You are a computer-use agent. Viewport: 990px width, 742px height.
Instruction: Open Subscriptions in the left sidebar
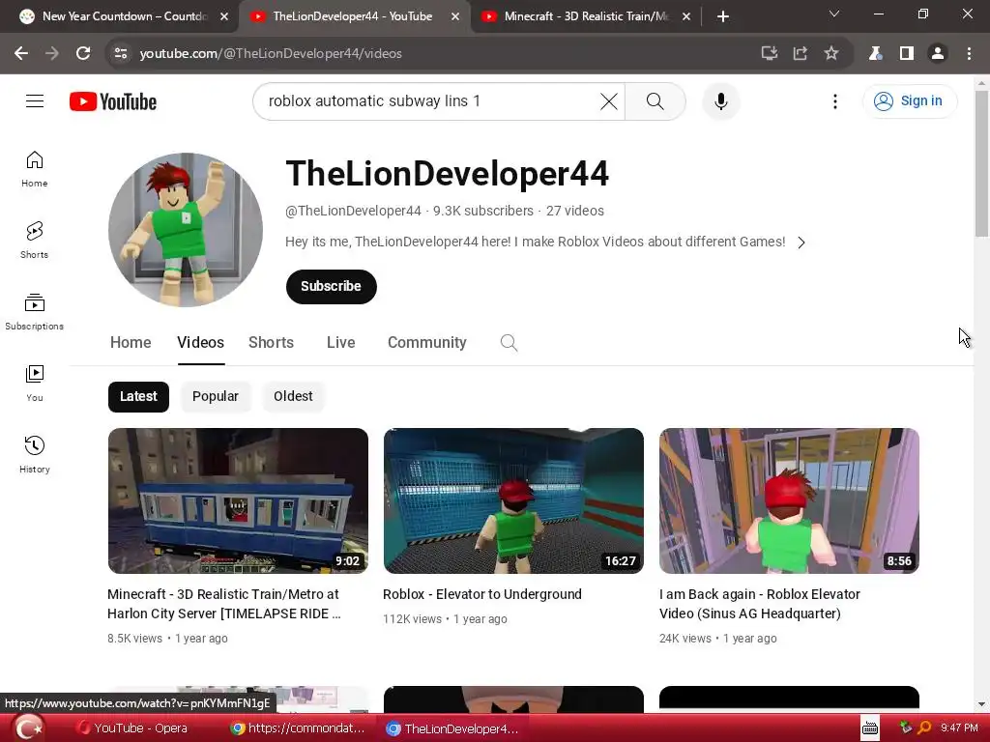click(34, 312)
